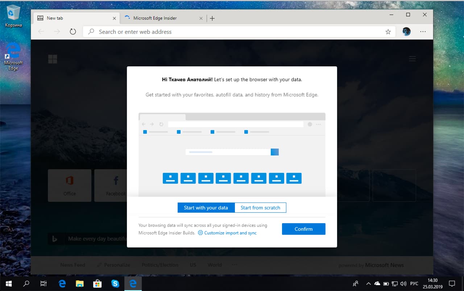The image size is (464, 291).
Task: Select the Start with your data option
Action: click(x=206, y=208)
